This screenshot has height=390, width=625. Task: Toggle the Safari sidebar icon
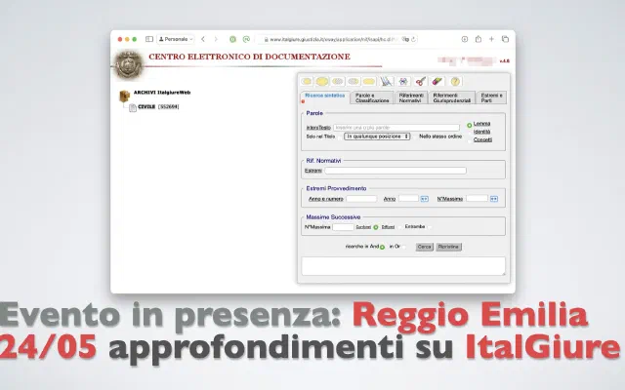149,39
